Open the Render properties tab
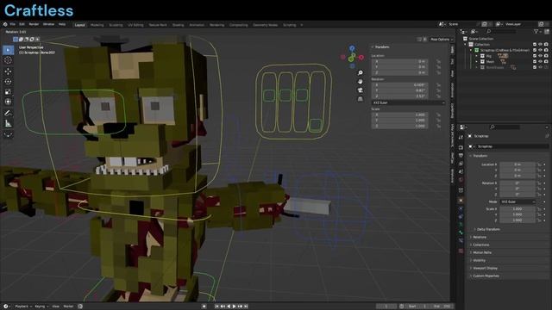 coord(461,147)
